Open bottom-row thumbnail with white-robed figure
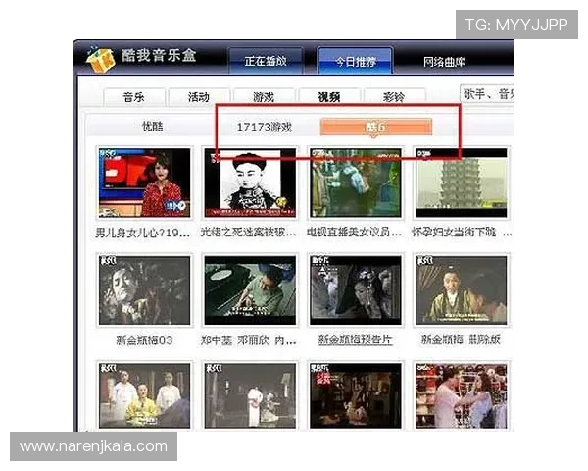588x471 pixels. click(x=250, y=395)
